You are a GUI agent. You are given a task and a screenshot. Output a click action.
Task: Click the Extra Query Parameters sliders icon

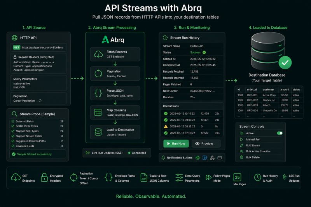[x=179, y=177]
